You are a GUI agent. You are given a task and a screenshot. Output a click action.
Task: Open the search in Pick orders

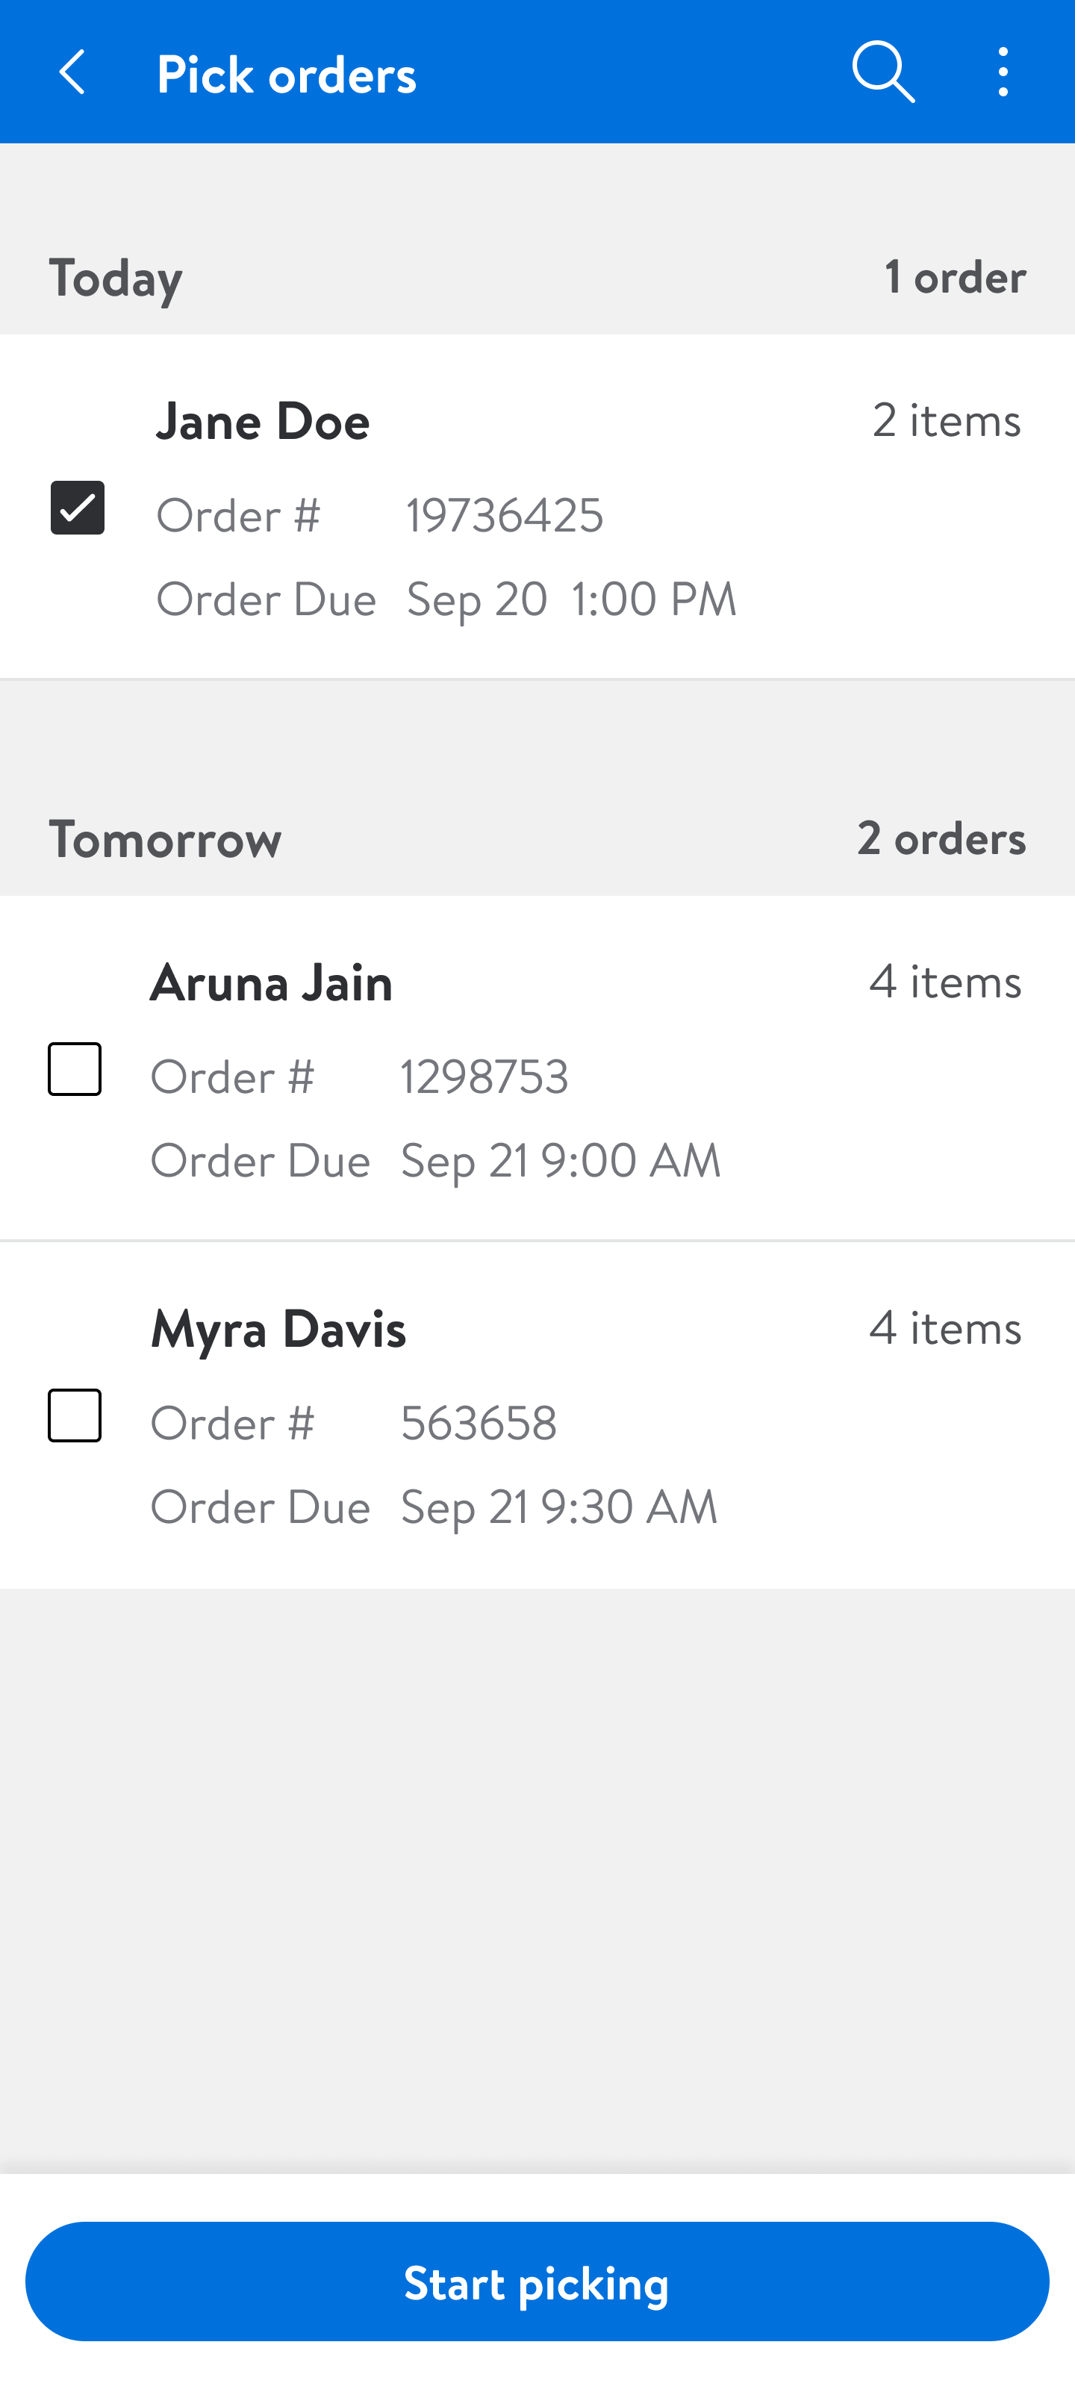tap(883, 72)
